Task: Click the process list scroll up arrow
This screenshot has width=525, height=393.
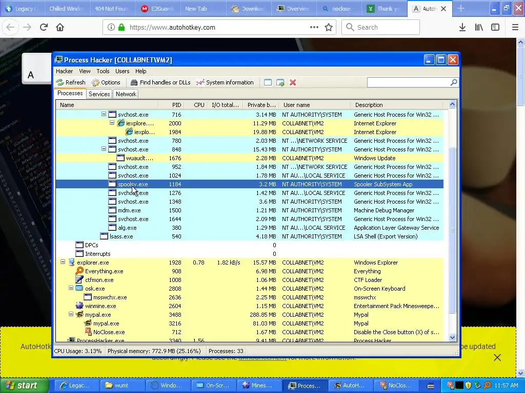Action: click(452, 104)
